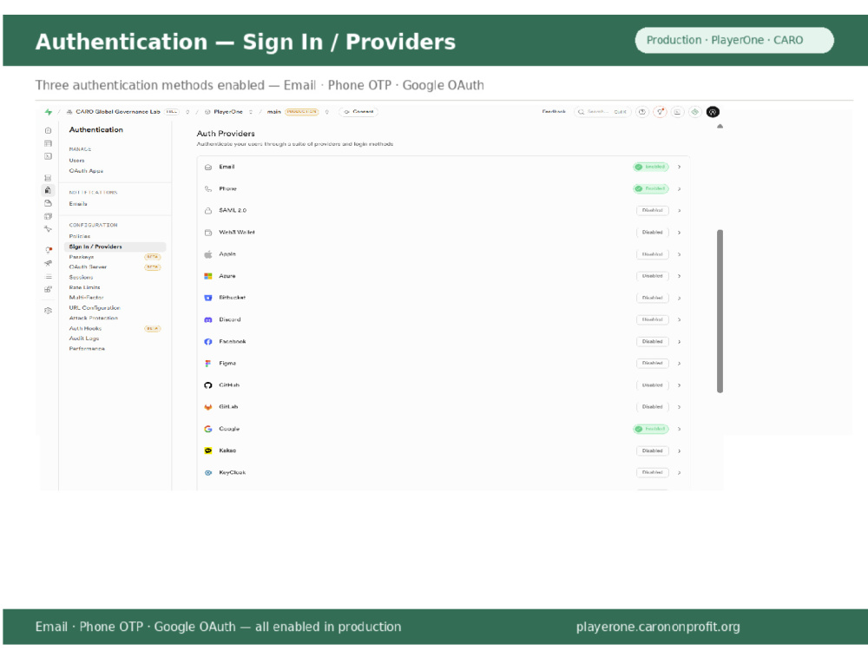Click the GitHub logo icon
This screenshot has width=868, height=651.
coord(208,385)
